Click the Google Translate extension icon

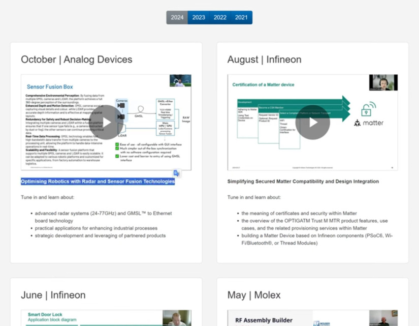(x=176, y=173)
